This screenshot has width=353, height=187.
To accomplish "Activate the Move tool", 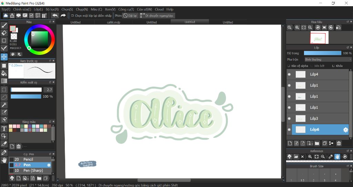I will coord(4,57).
